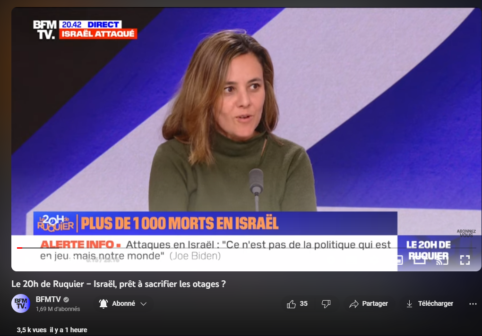Click the notification bell icon
482x336 pixels.
pos(103,304)
